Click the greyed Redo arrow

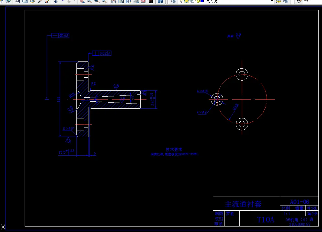(69, 1)
